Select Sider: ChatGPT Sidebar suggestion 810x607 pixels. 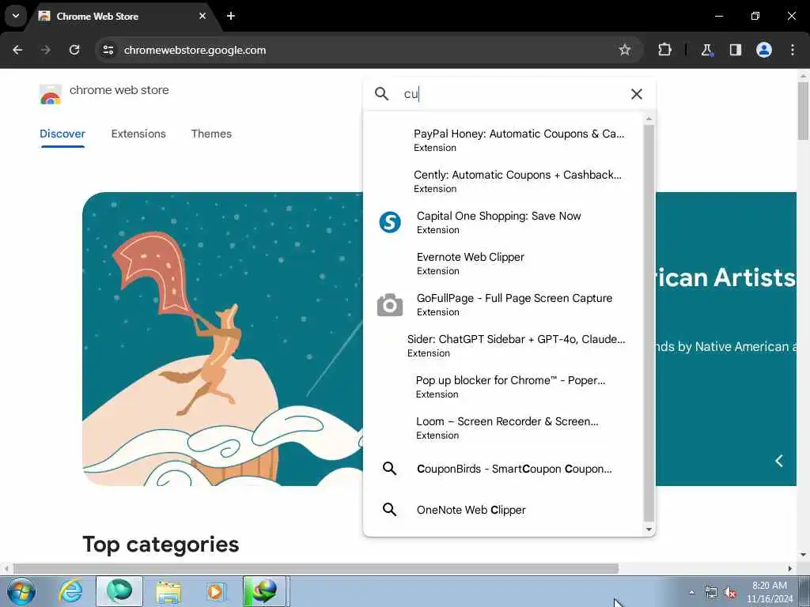pyautogui.click(x=504, y=345)
